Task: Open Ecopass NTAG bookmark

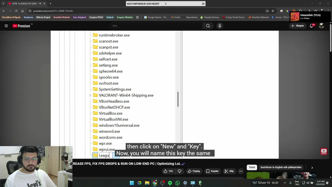Action: (96, 17)
